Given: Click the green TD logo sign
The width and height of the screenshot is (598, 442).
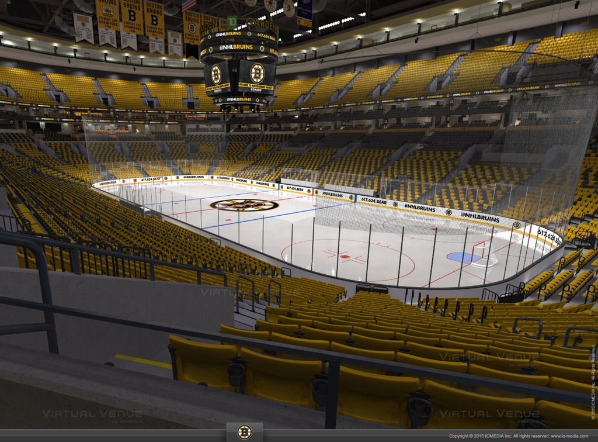Looking at the screenshot, I should (x=232, y=22).
